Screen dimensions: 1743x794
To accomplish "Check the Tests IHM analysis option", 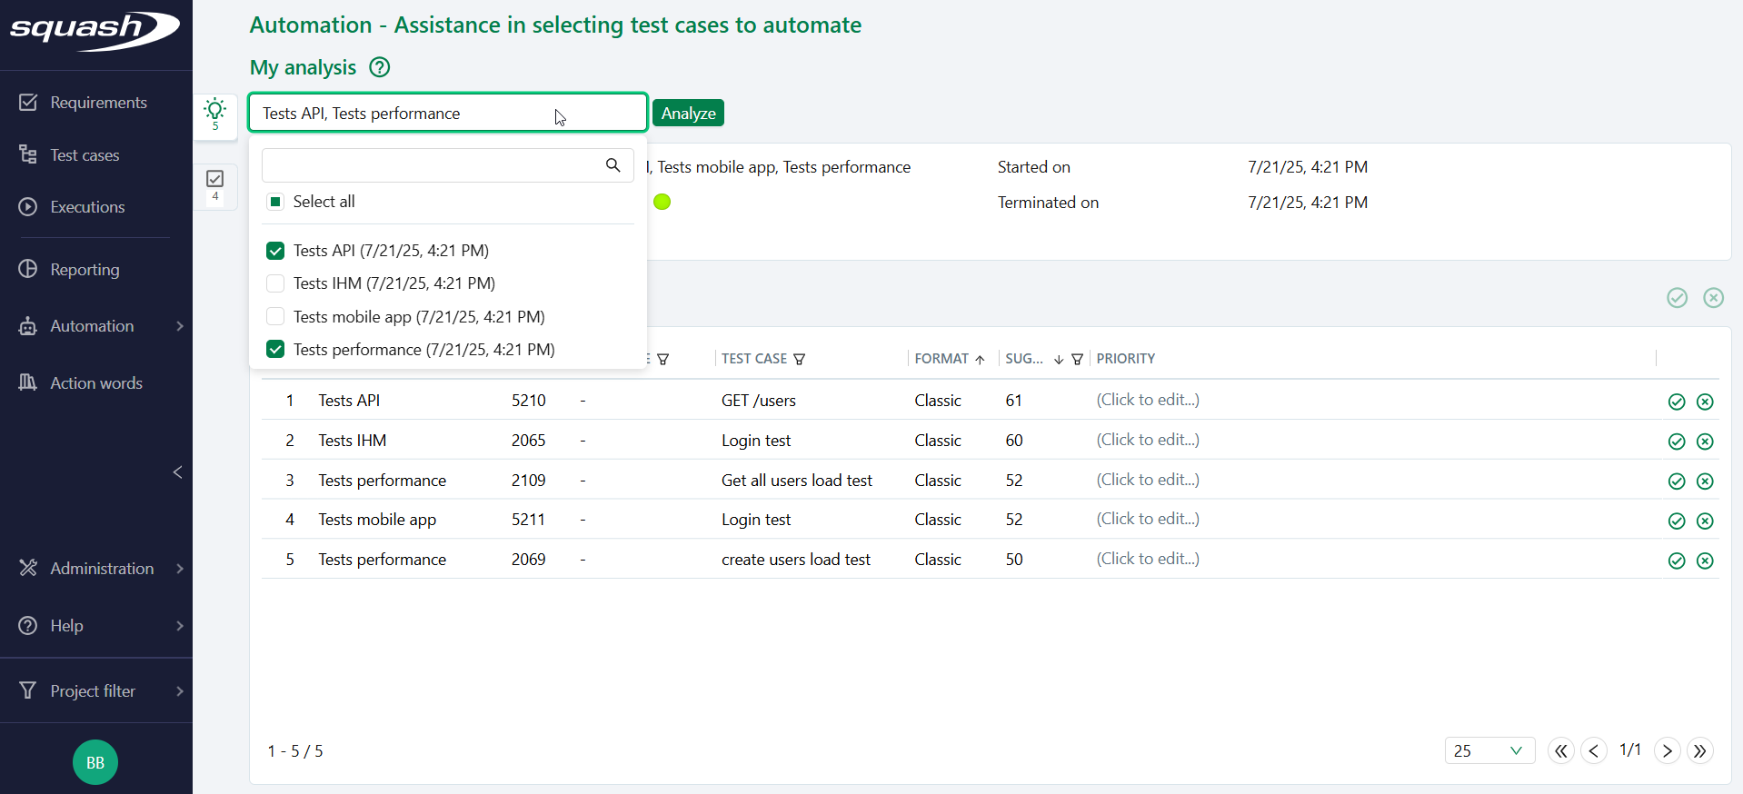I will [x=275, y=283].
